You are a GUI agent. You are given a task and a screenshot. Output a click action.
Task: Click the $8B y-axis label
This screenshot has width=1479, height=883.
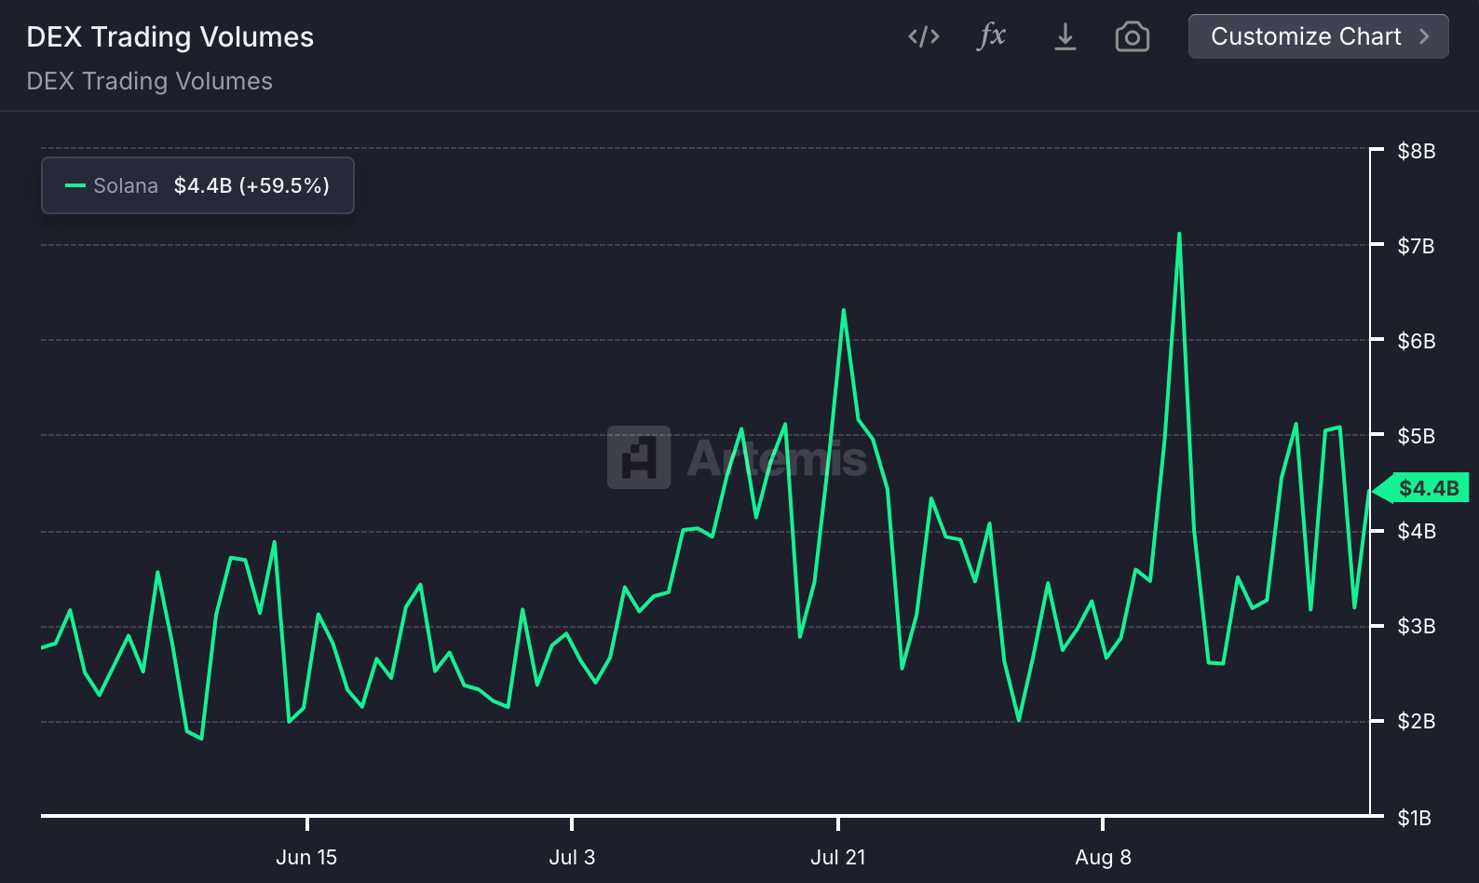(x=1416, y=151)
